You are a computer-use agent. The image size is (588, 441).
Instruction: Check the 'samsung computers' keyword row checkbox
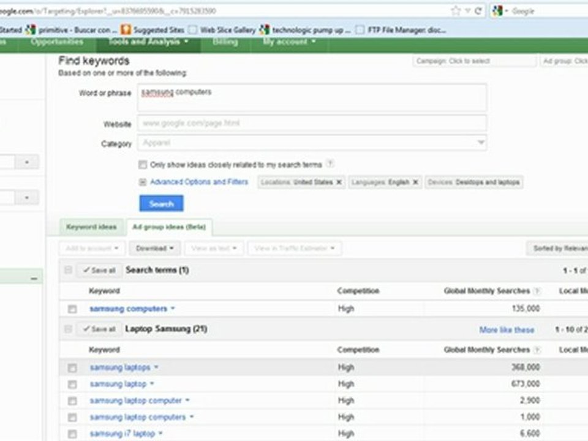72,309
